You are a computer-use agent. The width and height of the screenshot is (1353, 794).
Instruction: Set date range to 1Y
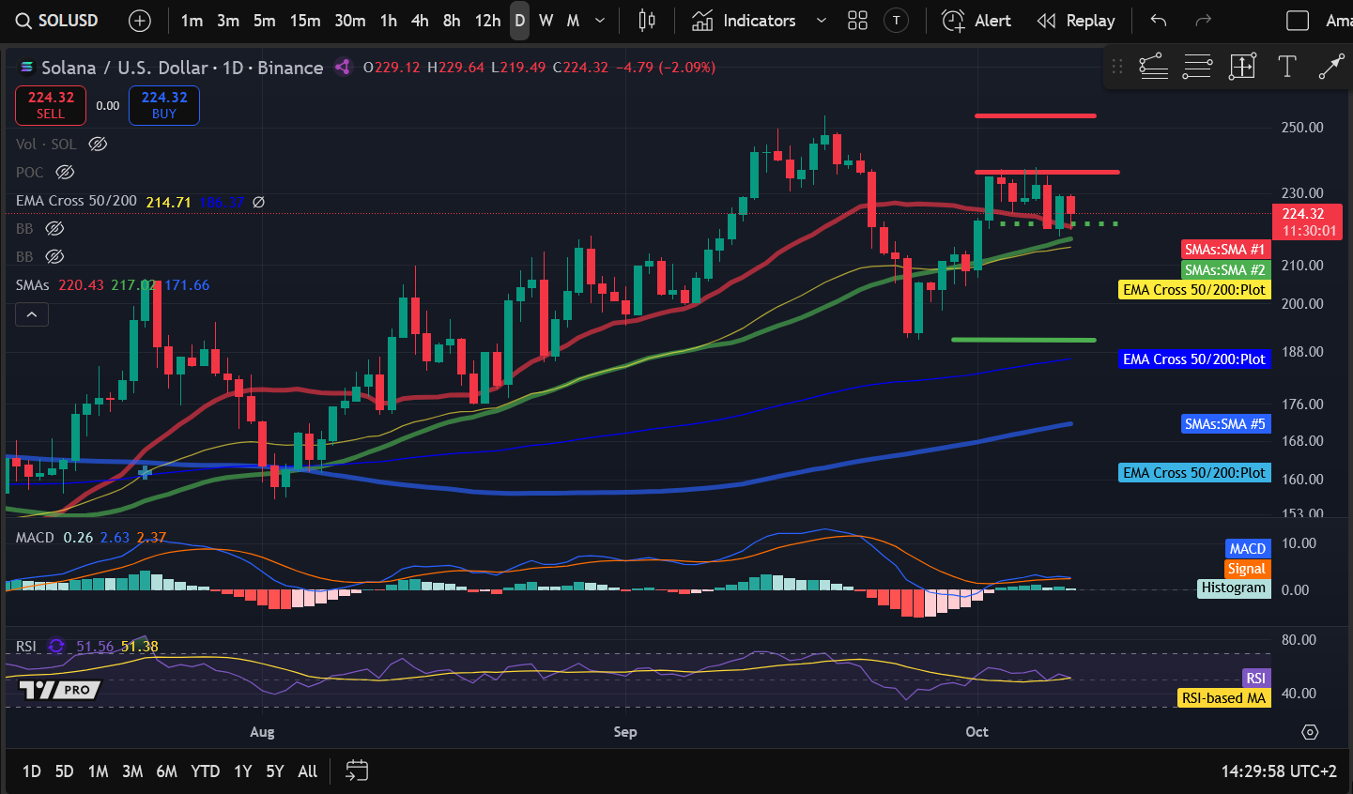243,771
